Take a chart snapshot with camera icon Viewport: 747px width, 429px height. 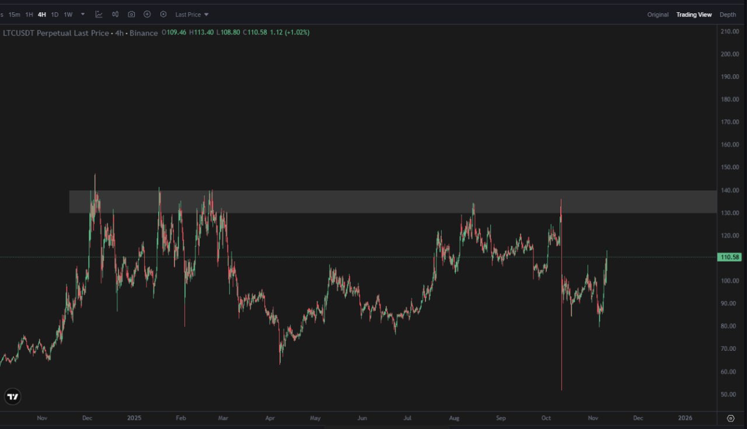131,14
